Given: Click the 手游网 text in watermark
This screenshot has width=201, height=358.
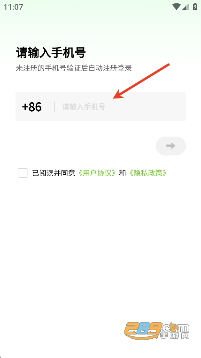Looking at the screenshot, I should [x=174, y=335].
